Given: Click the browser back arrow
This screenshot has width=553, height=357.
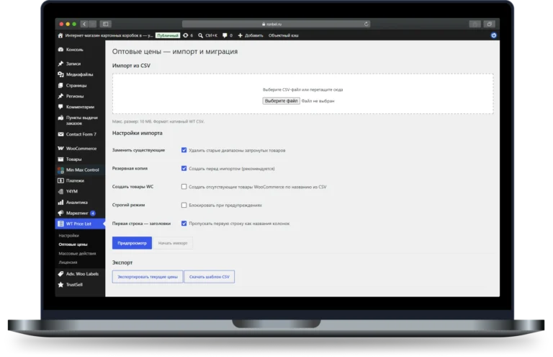Looking at the screenshot, I should [x=84, y=24].
